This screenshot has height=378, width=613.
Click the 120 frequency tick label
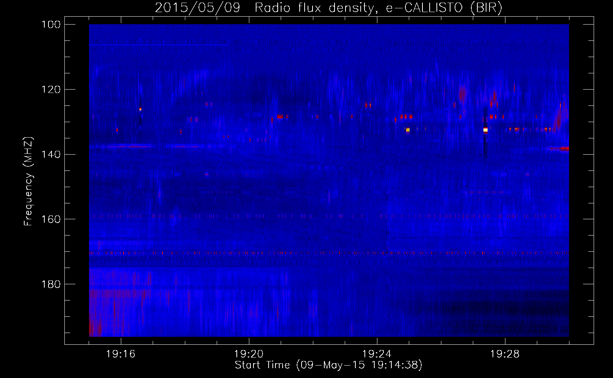click(x=51, y=90)
